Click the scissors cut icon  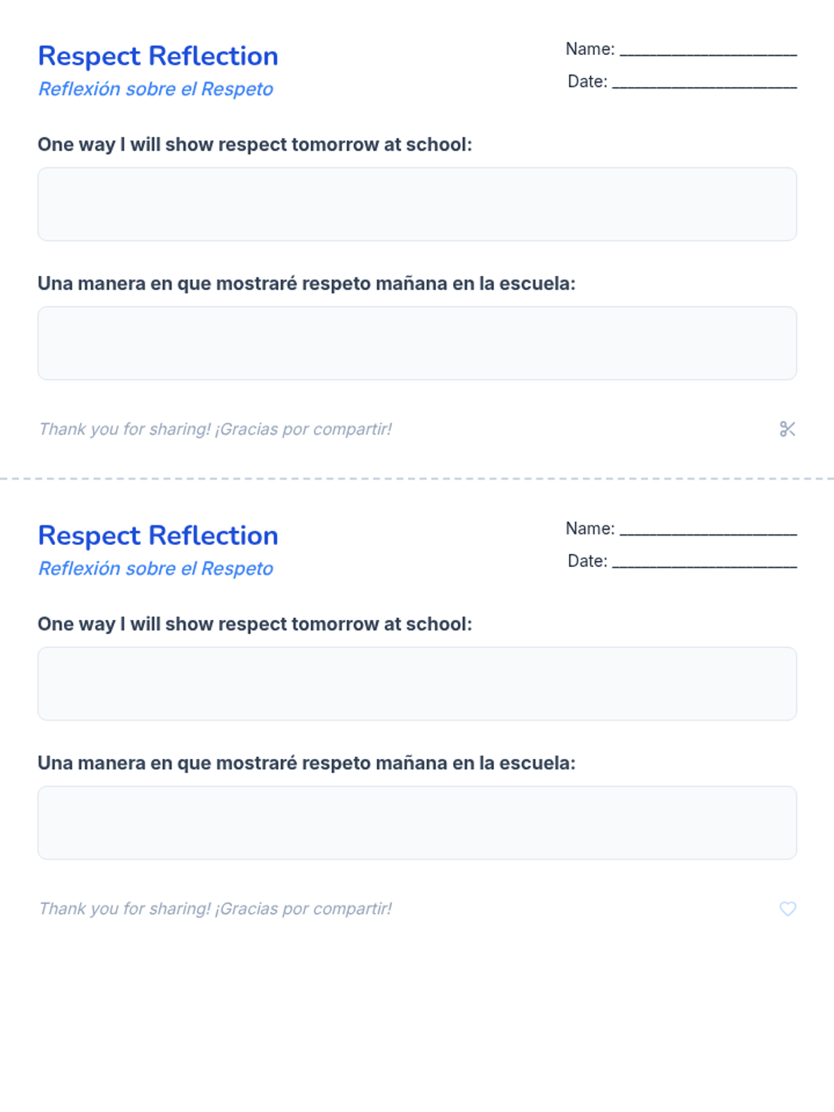787,430
